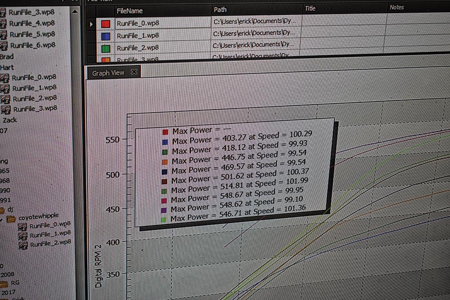
Task: Select the 990 tree entry
Action: (x=5, y=190)
